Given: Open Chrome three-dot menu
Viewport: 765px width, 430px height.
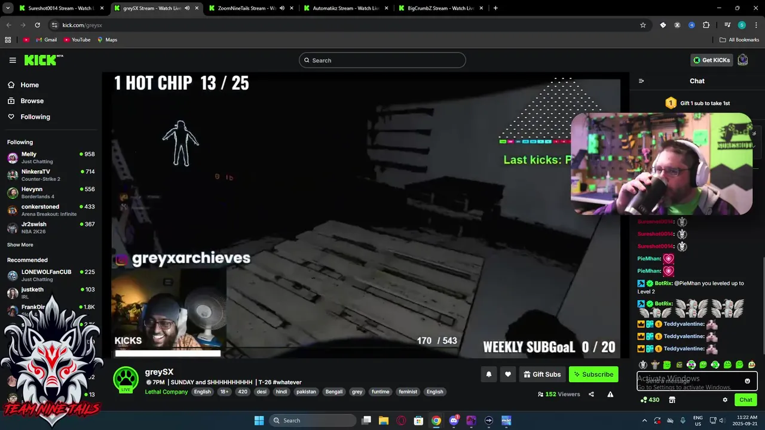Looking at the screenshot, I should [x=755, y=25].
